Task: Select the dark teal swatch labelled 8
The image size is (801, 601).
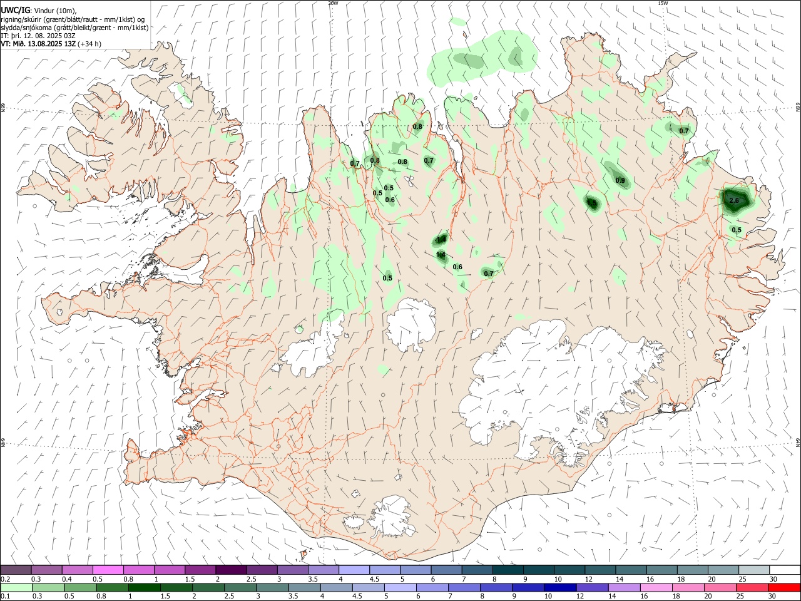Action: pos(508,570)
